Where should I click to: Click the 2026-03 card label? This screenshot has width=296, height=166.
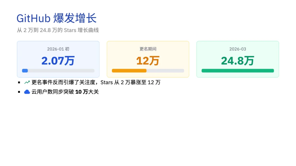pyautogui.click(x=238, y=49)
